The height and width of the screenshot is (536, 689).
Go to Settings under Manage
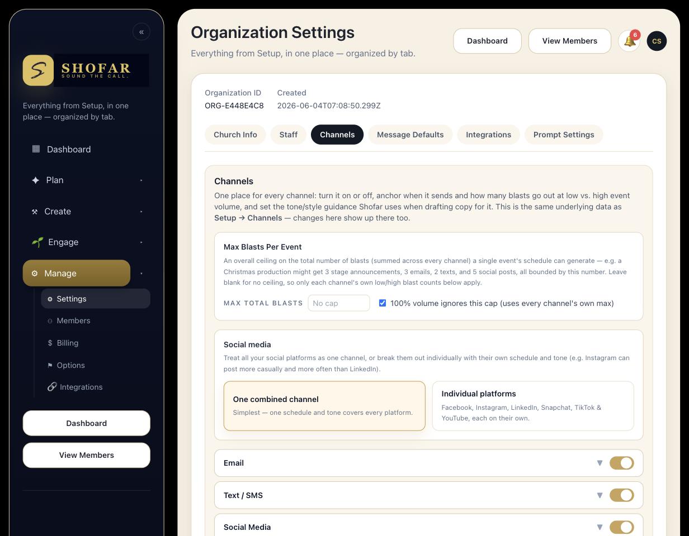pos(96,299)
